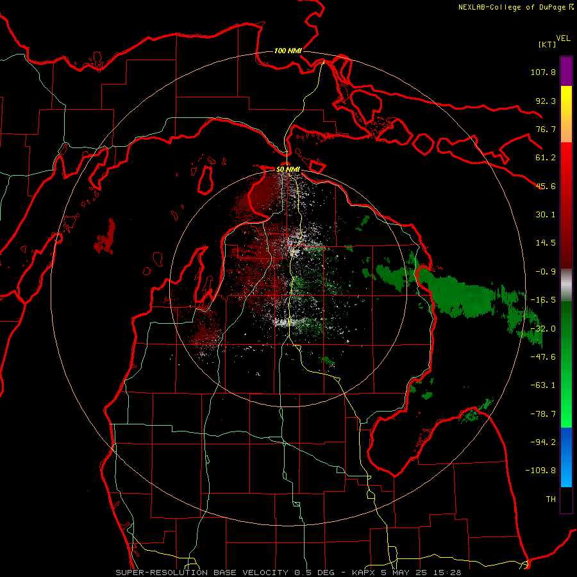
Task: Click the 76.7 velocity scale value
Action: click(546, 129)
